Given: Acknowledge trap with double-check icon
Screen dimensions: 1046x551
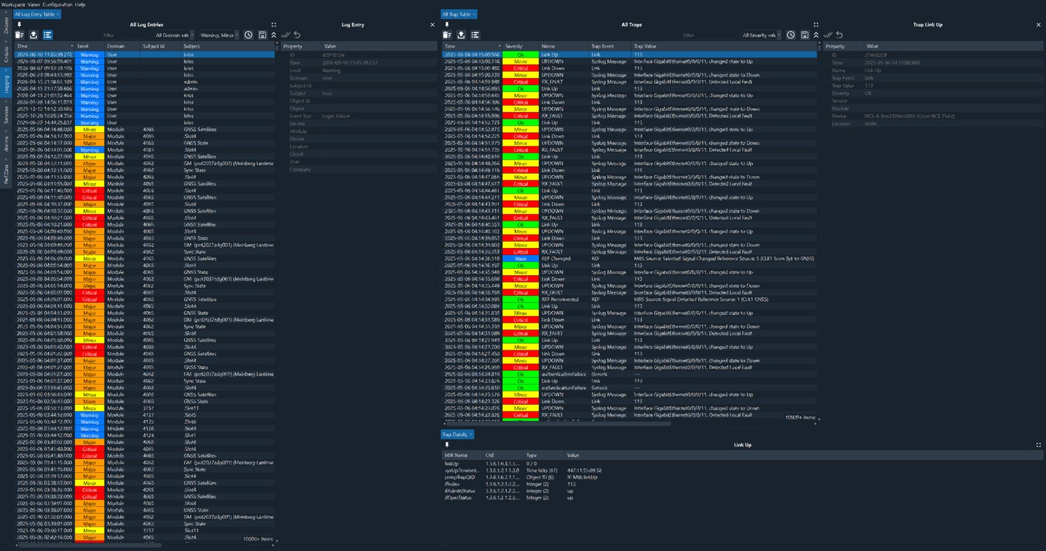Looking at the screenshot, I should click(828, 35).
